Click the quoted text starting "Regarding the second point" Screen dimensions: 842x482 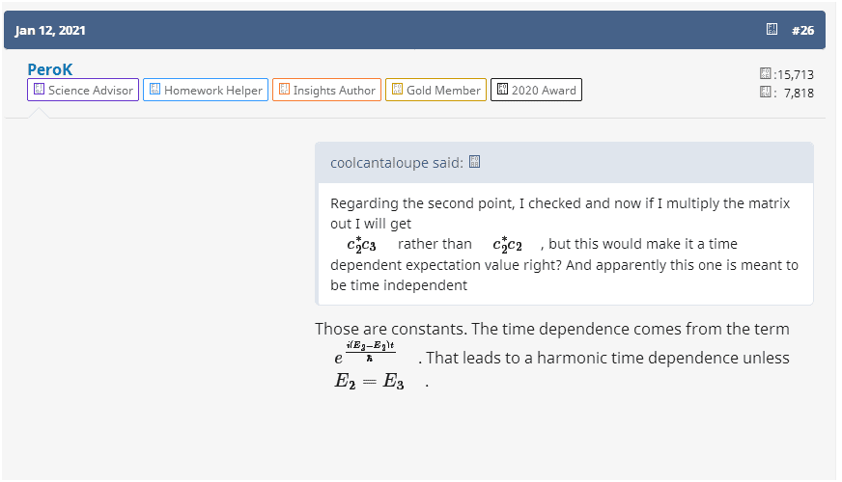[x=560, y=204]
